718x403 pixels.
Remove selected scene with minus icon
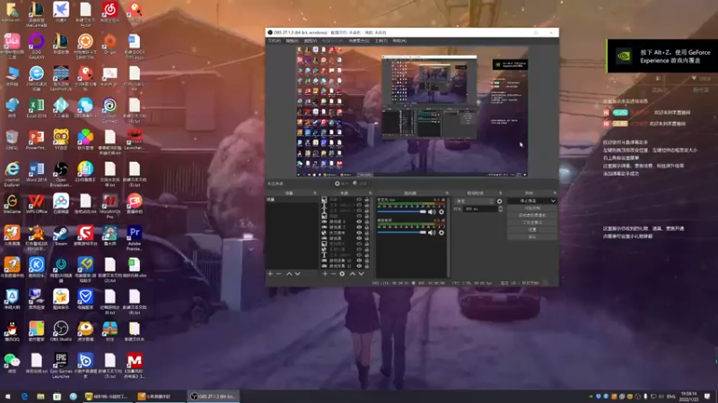[279, 274]
